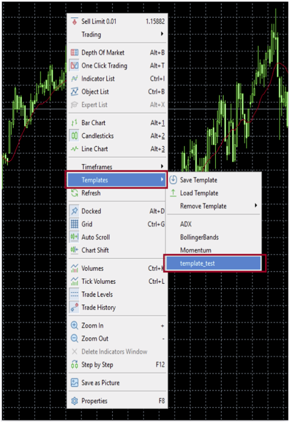Click the Load Template upload icon
289x423 pixels.
pyautogui.click(x=173, y=193)
